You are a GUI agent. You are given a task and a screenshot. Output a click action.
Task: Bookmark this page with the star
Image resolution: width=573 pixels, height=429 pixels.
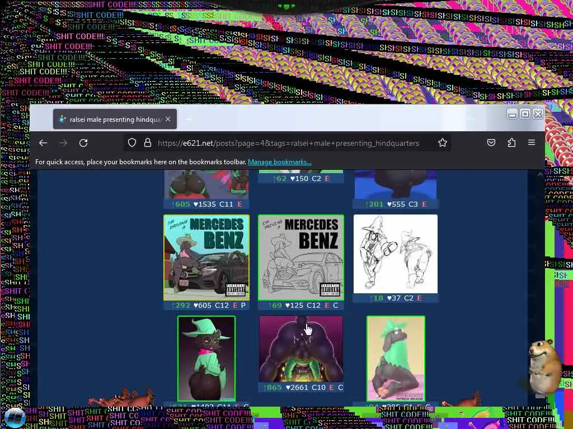pos(443,142)
